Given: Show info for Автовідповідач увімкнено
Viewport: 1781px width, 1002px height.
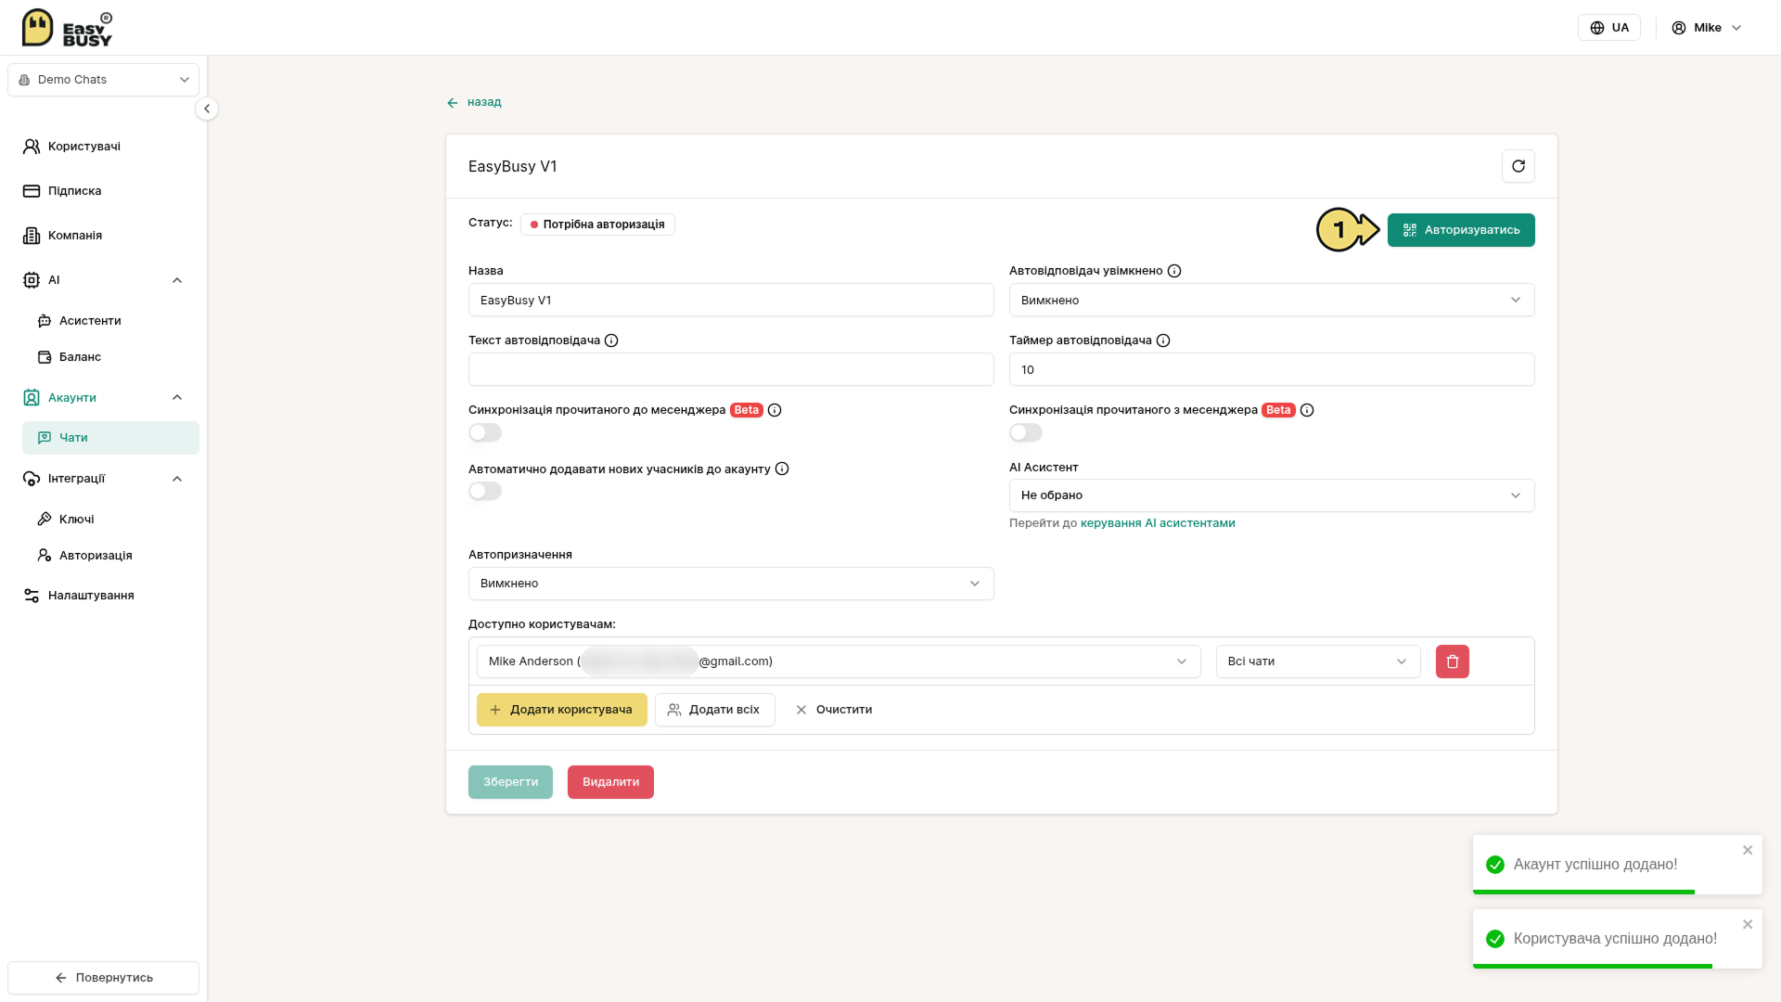Looking at the screenshot, I should [x=1174, y=271].
